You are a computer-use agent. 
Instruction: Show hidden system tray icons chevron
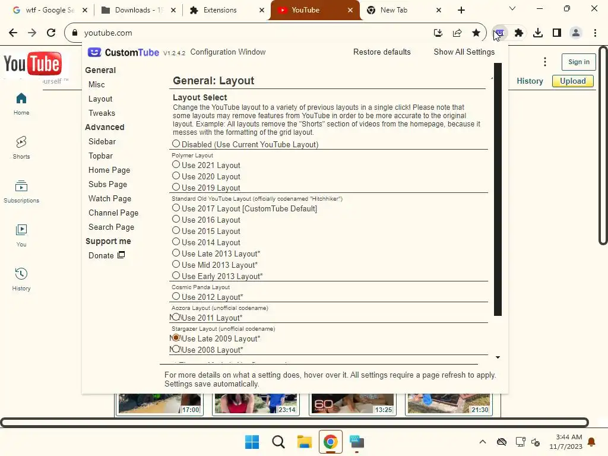[x=483, y=442]
